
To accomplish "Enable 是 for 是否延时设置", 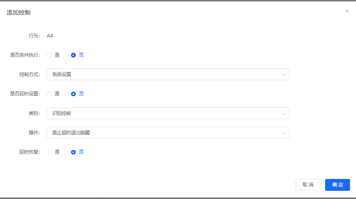I will coord(49,94).
